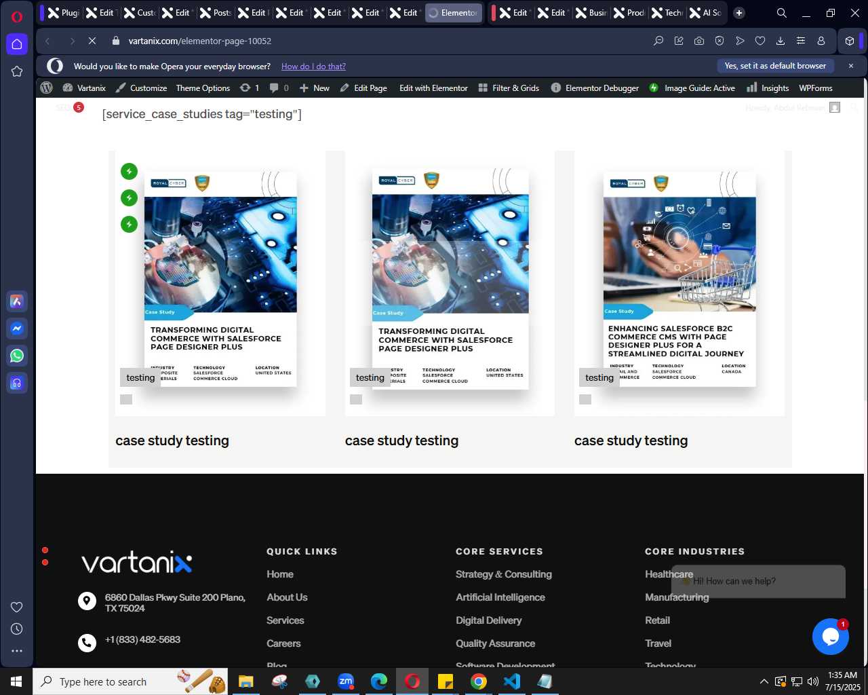
Task: Open Artificial Intelligence footer link
Action: click(x=500, y=597)
